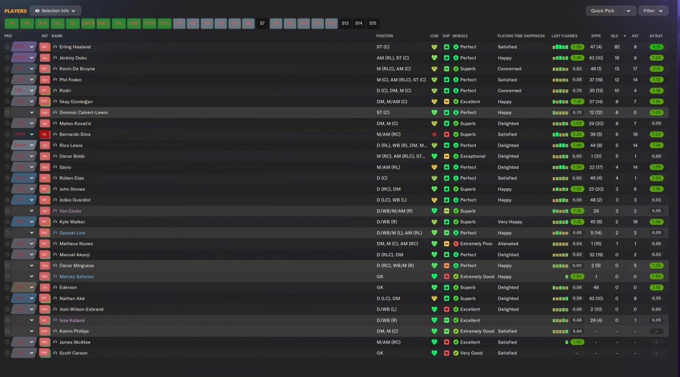Click Erling Haaland's morale icon
This screenshot has width=680, height=377.
point(456,47)
